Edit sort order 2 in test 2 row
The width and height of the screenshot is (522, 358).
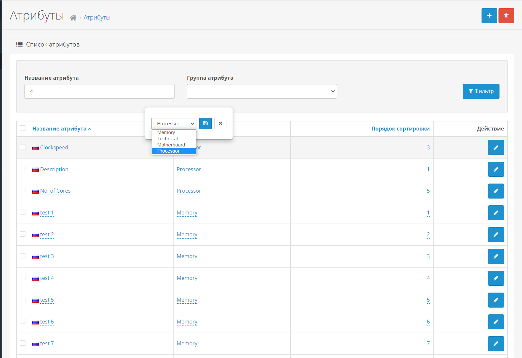[428, 234]
